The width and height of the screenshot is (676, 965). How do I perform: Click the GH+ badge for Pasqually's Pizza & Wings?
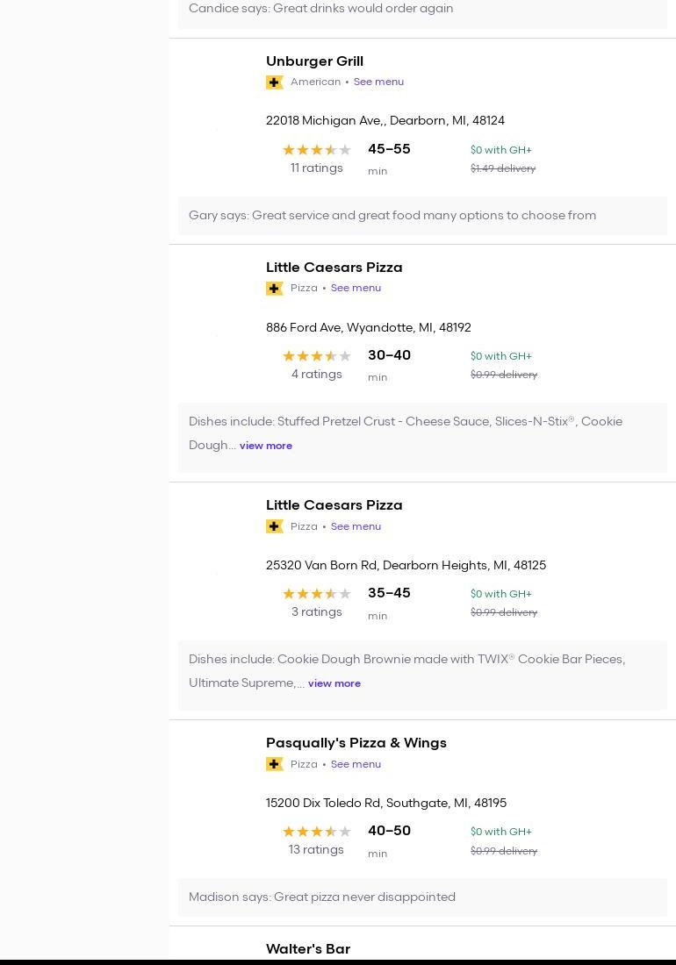point(274,764)
